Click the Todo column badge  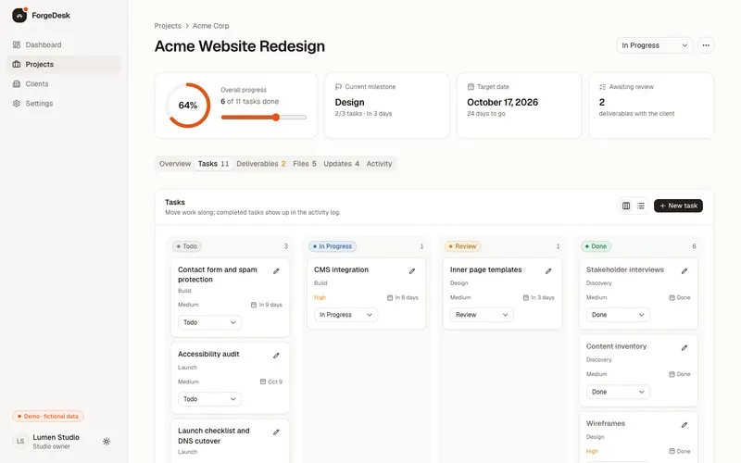point(187,246)
